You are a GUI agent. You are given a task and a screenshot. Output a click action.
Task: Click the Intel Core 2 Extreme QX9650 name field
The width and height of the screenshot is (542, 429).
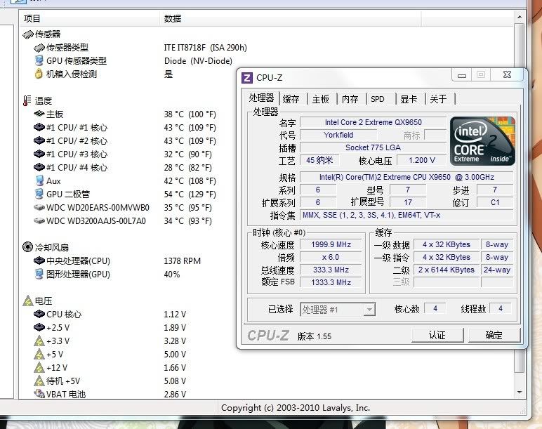click(x=374, y=122)
